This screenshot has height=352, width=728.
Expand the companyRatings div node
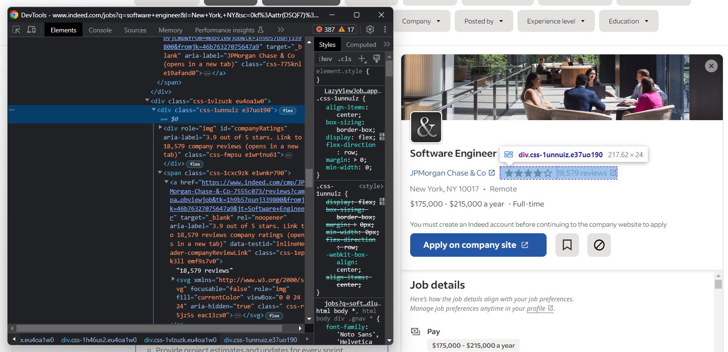tap(160, 128)
